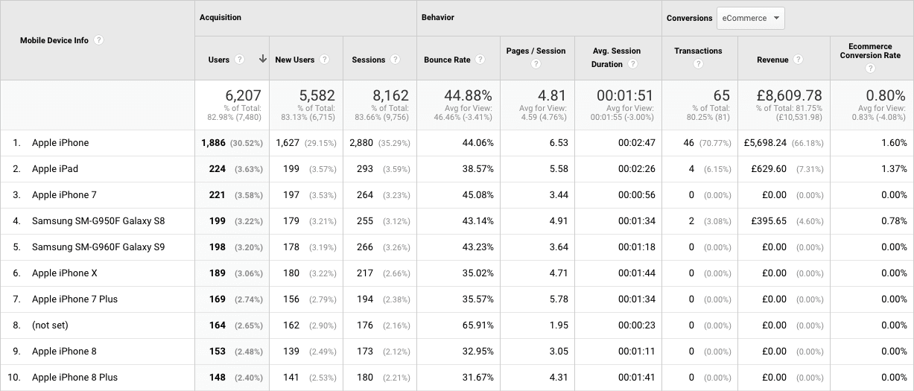This screenshot has width=914, height=391.
Task: Select Apple iPhone conversion rate 1.60%
Action: click(894, 143)
